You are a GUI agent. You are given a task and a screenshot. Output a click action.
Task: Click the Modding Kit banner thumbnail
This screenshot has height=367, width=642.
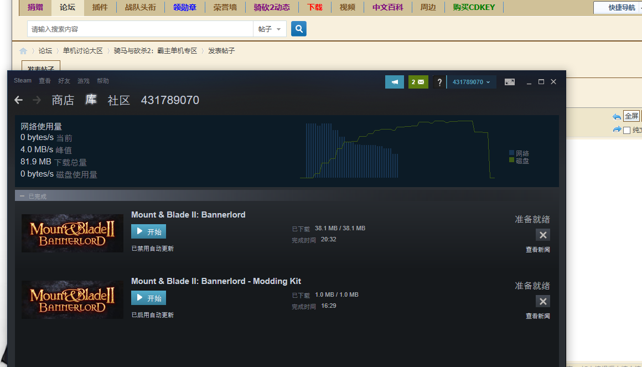point(73,299)
